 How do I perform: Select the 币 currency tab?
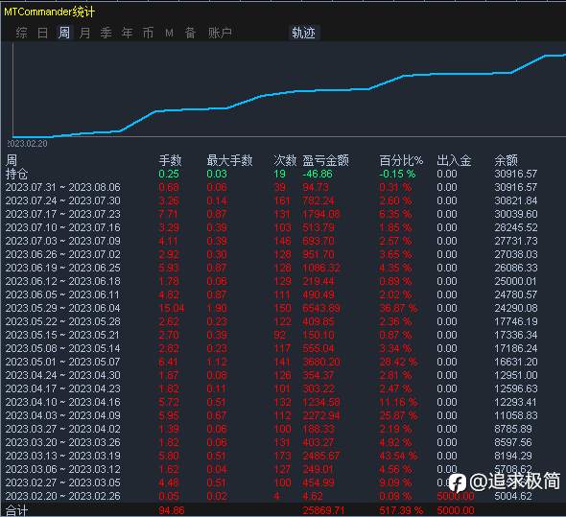point(148,33)
